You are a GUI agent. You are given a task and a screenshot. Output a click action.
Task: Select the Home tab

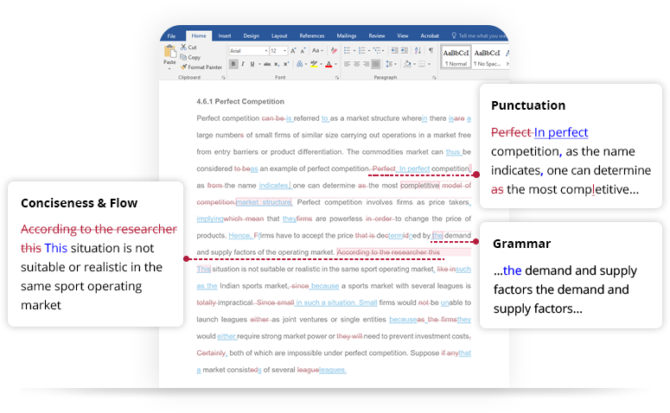click(199, 36)
